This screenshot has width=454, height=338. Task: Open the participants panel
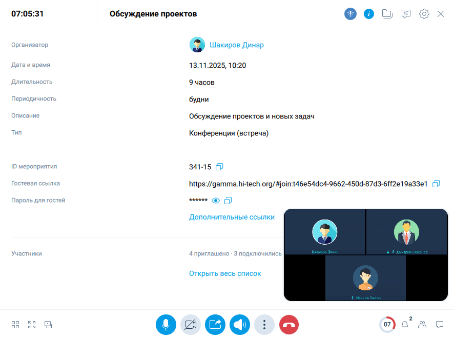tap(422, 324)
